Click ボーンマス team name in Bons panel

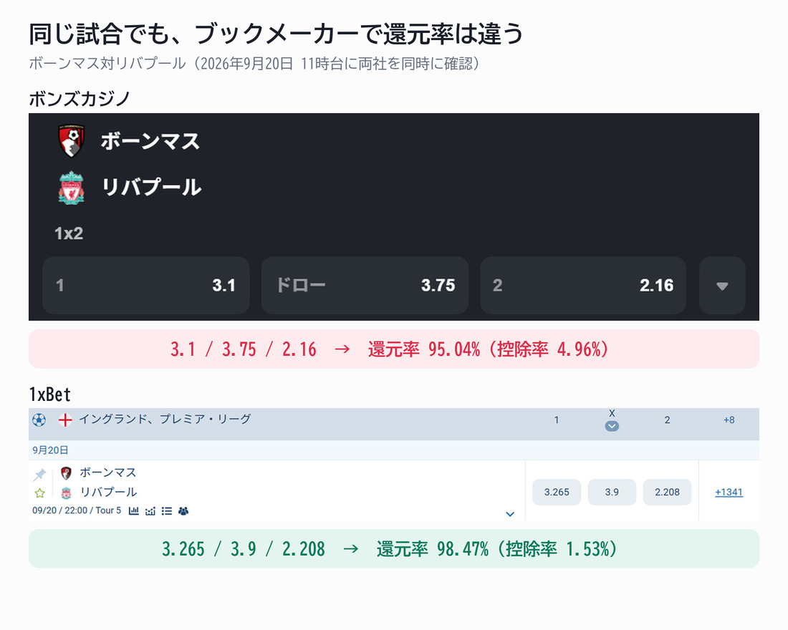(x=150, y=141)
